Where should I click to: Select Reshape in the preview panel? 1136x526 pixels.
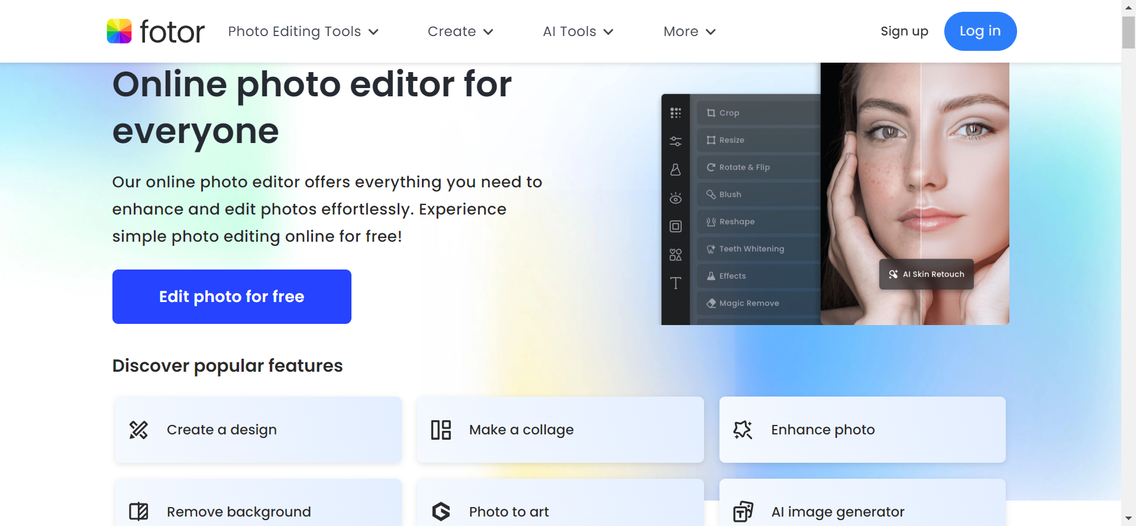759,222
